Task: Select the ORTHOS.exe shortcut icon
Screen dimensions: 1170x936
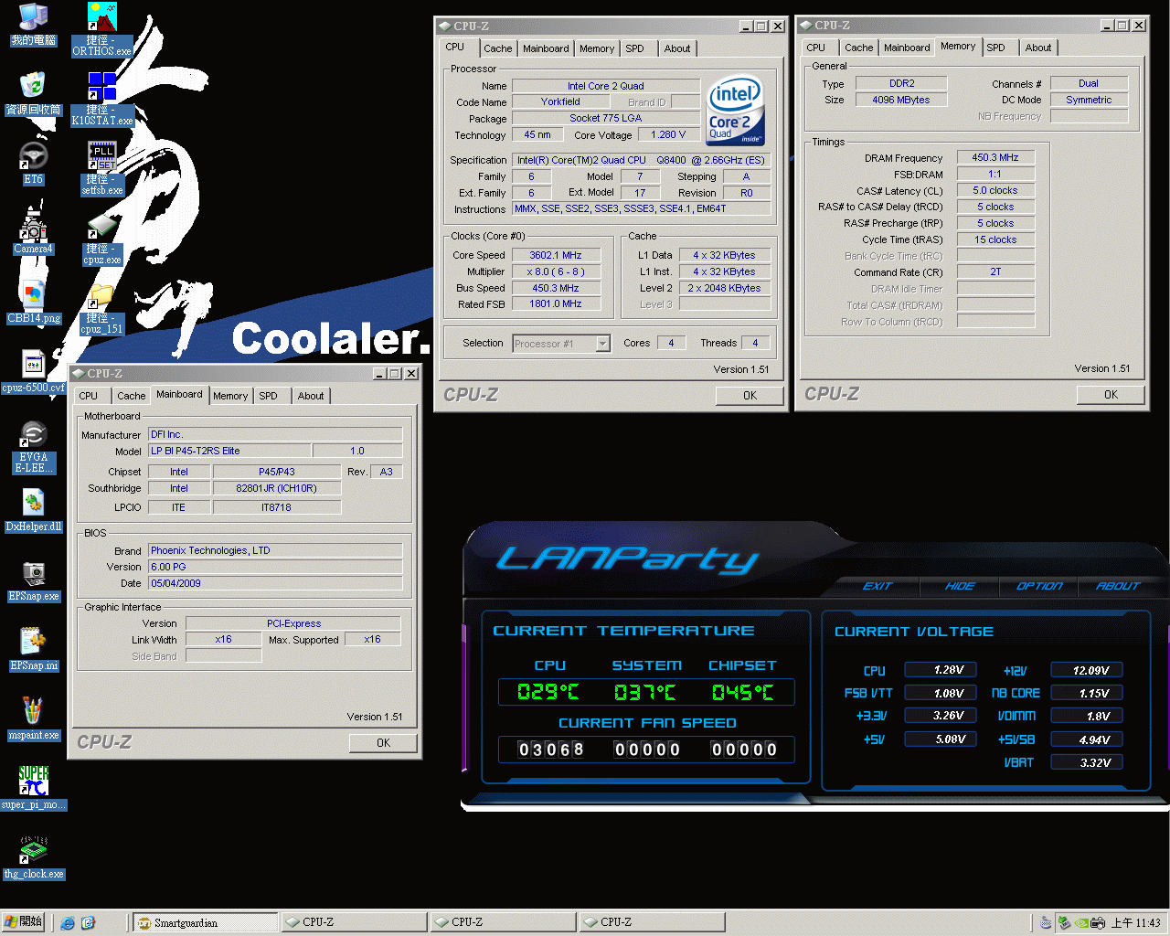Action: (102, 30)
